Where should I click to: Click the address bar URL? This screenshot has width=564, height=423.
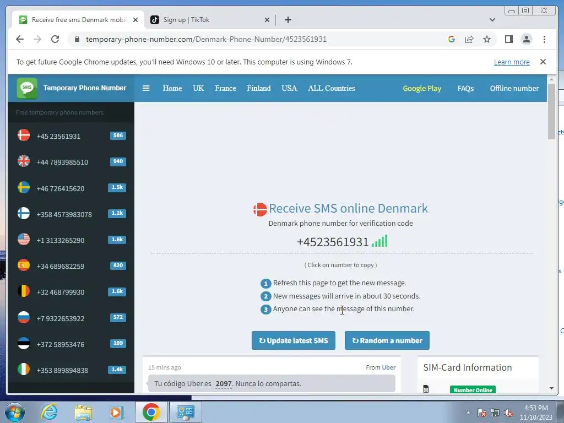tap(206, 39)
